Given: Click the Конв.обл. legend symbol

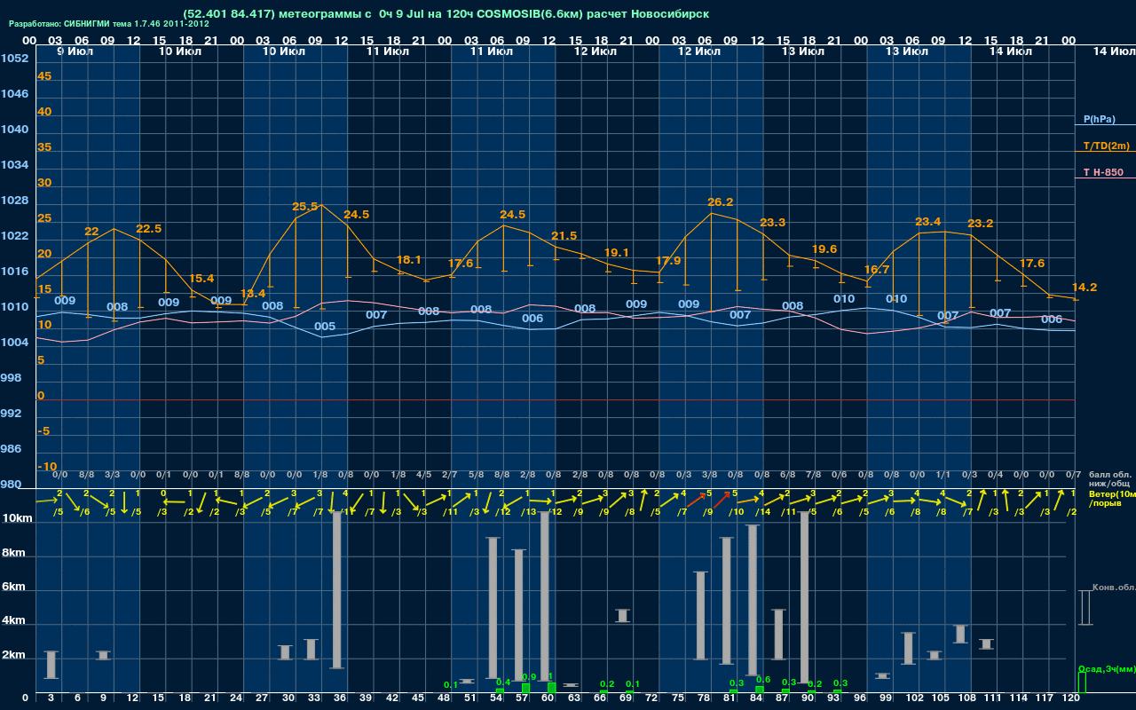Looking at the screenshot, I should (x=1085, y=607).
